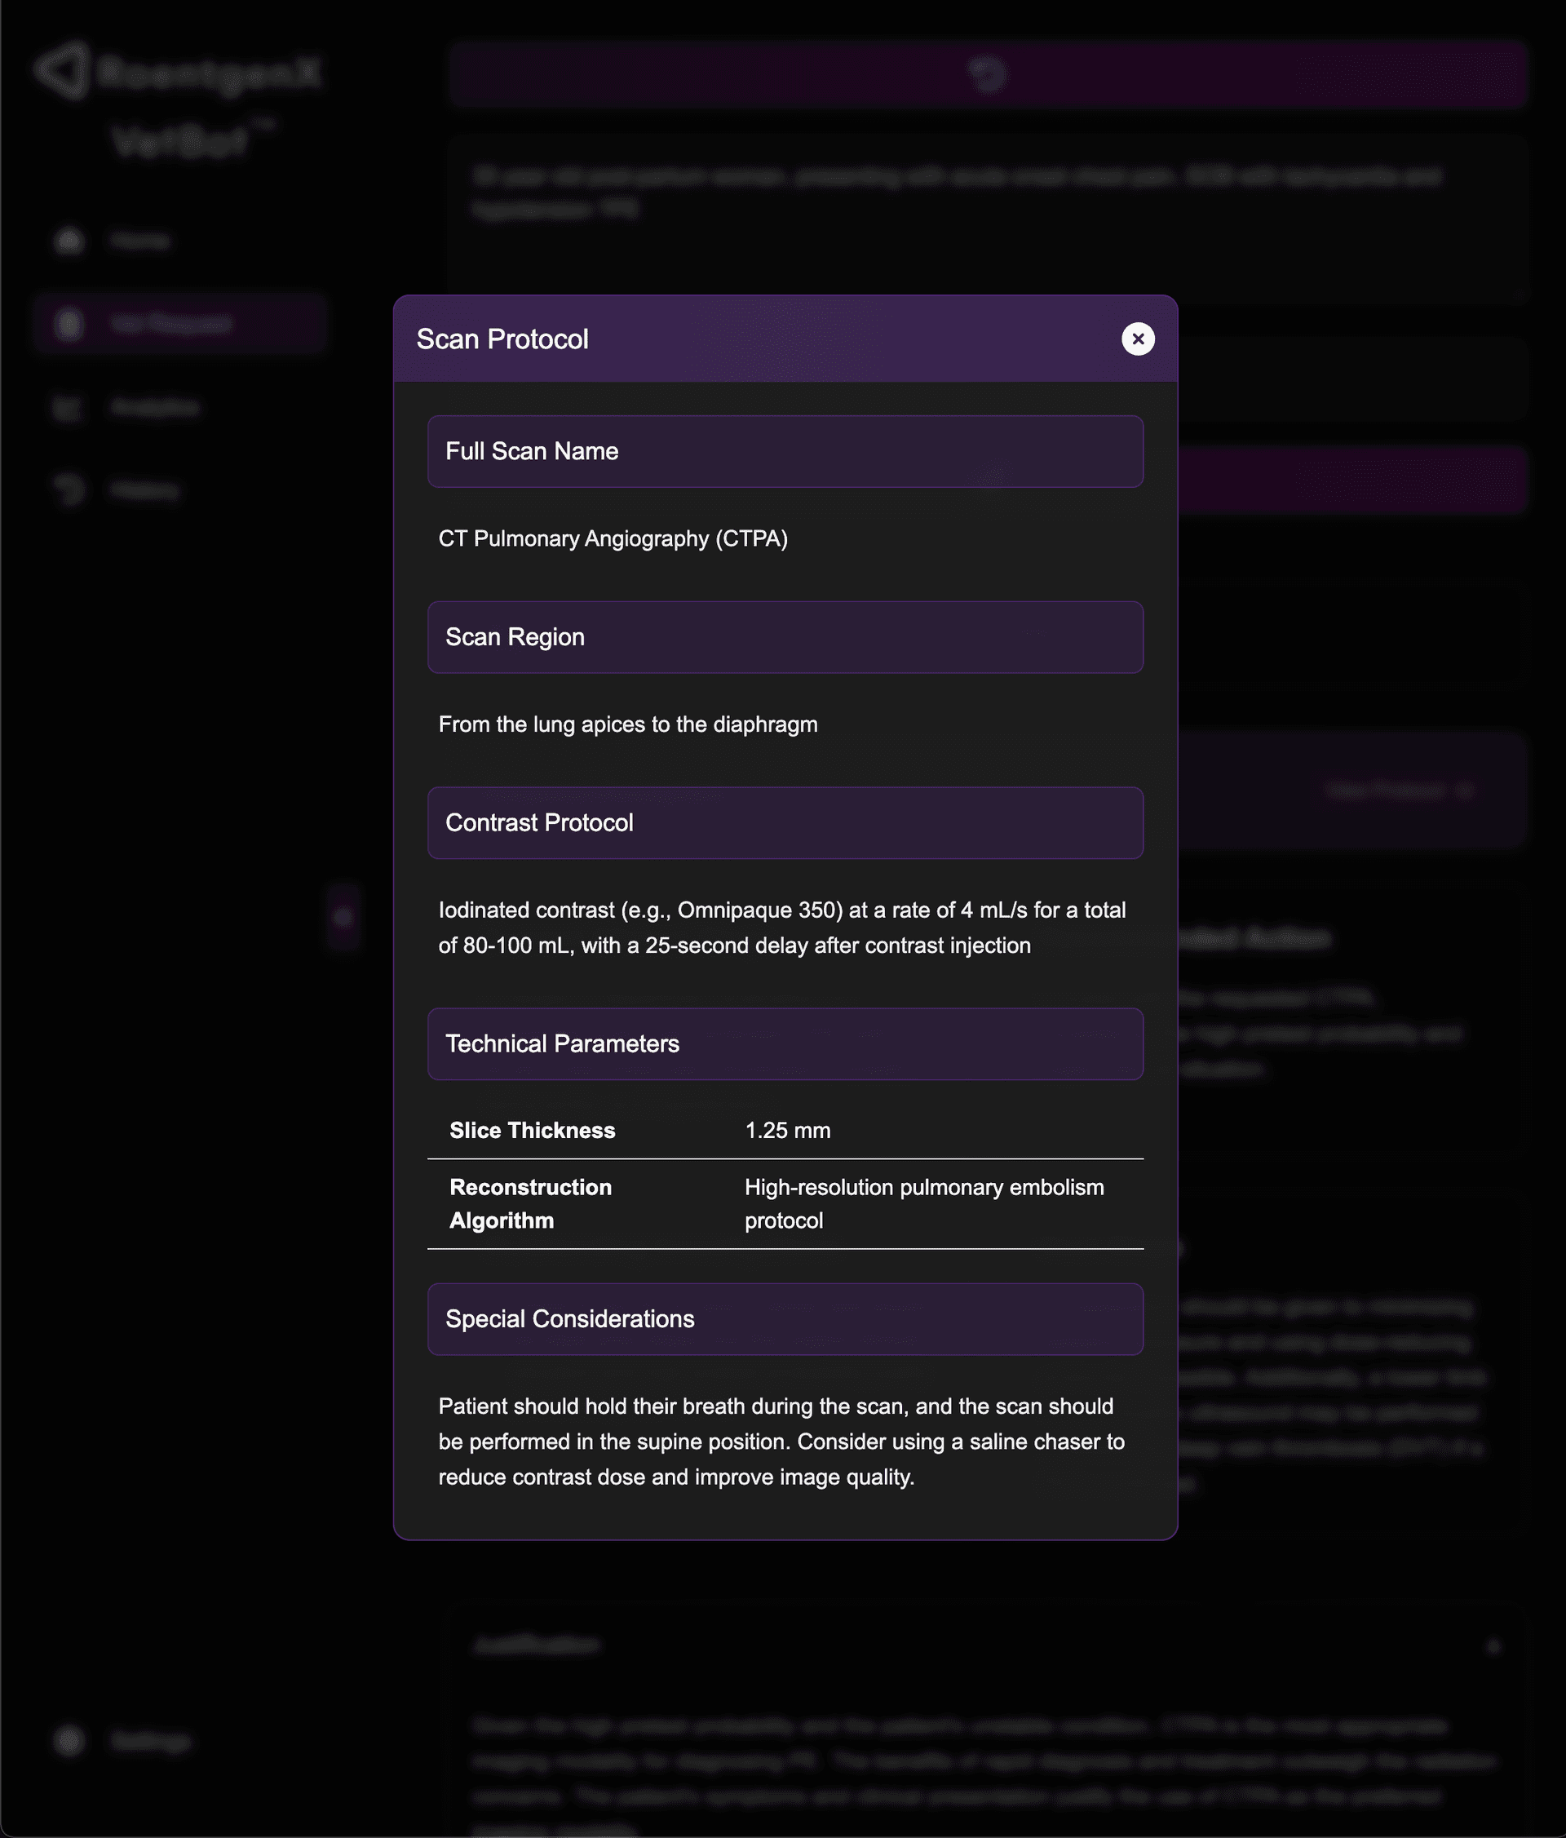Click the RoentgenX triangular logo icon
Image resolution: width=1566 pixels, height=1838 pixels.
point(62,71)
